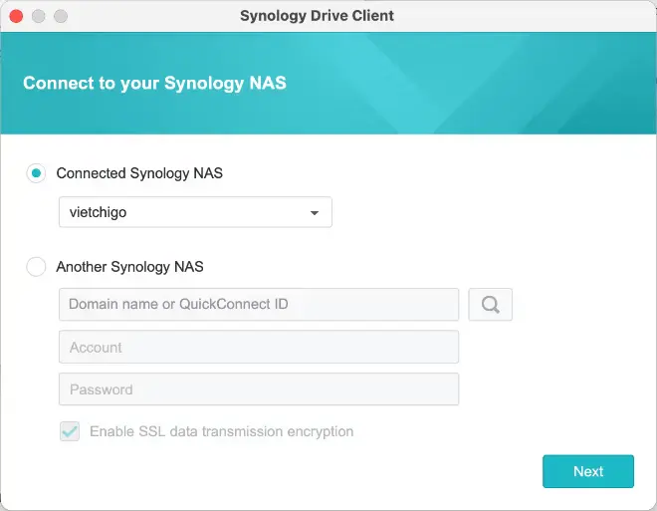Click the Synology Drive Client title bar text
This screenshot has width=657, height=511.
coord(317,16)
